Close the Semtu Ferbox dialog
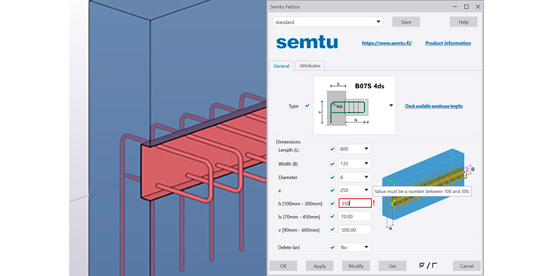553x276 pixels. [x=478, y=7]
